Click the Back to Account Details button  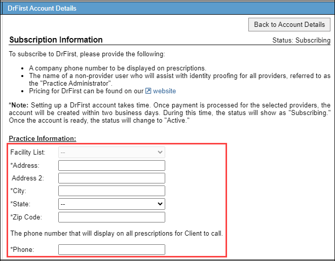tap(289, 24)
